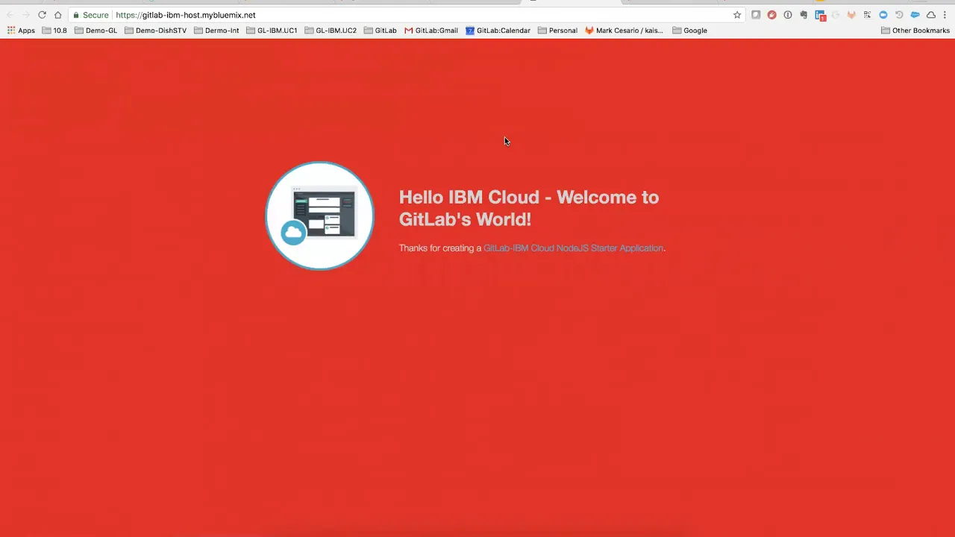Screen dimensions: 955x537
Task: Open the GitLab fox extension icon
Action: (851, 15)
